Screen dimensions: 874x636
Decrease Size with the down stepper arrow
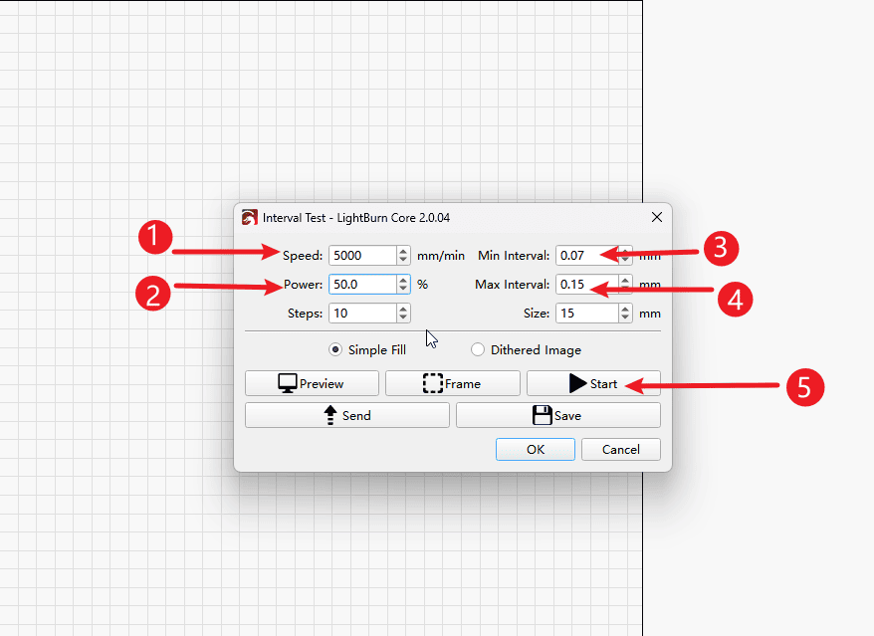click(625, 318)
